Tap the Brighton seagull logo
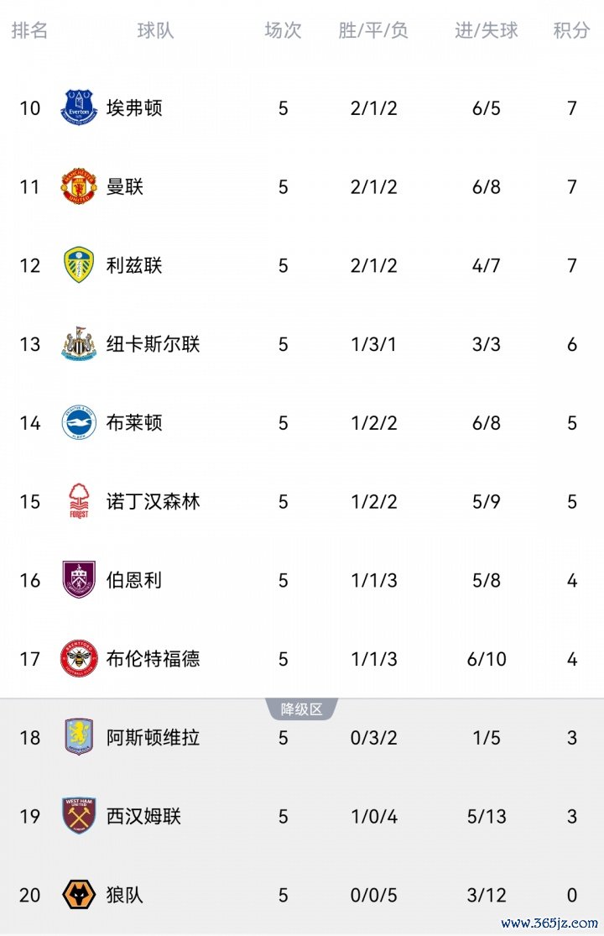Image resolution: width=604 pixels, height=936 pixels. point(79,422)
